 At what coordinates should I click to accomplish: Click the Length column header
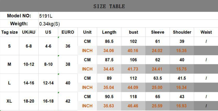[109, 32]
